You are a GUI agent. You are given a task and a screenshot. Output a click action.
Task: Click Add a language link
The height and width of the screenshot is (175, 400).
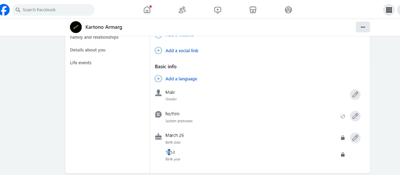[x=181, y=79]
